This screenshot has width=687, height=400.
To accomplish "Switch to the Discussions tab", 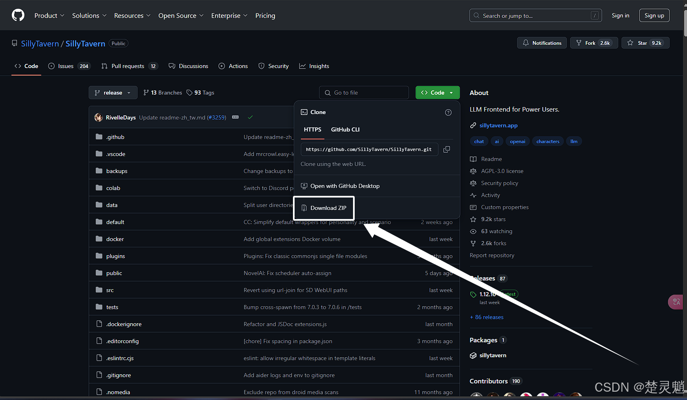I will 189,66.
